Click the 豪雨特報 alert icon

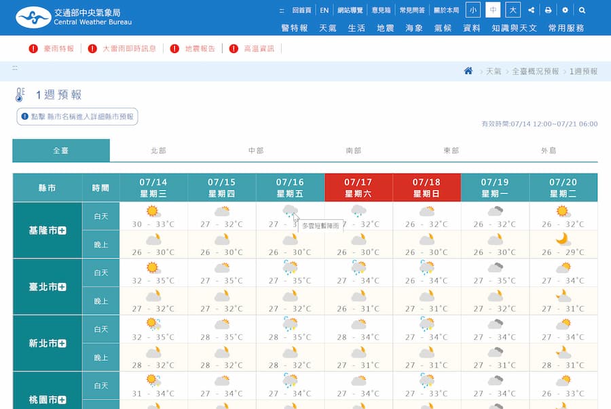pos(33,49)
